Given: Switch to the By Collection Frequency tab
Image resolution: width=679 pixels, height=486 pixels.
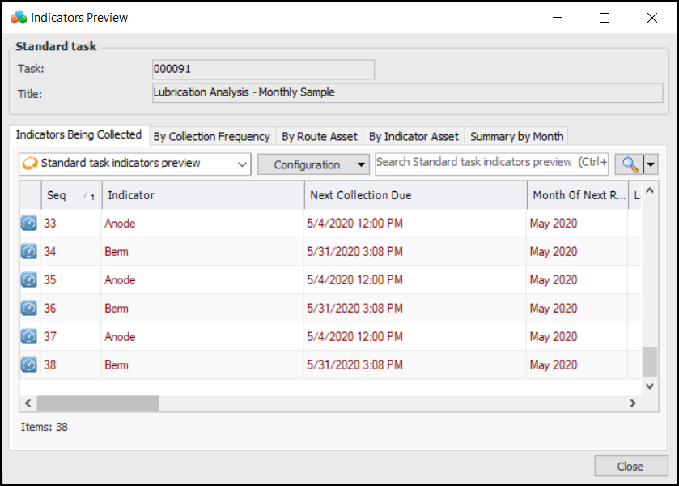Looking at the screenshot, I should pos(211,137).
